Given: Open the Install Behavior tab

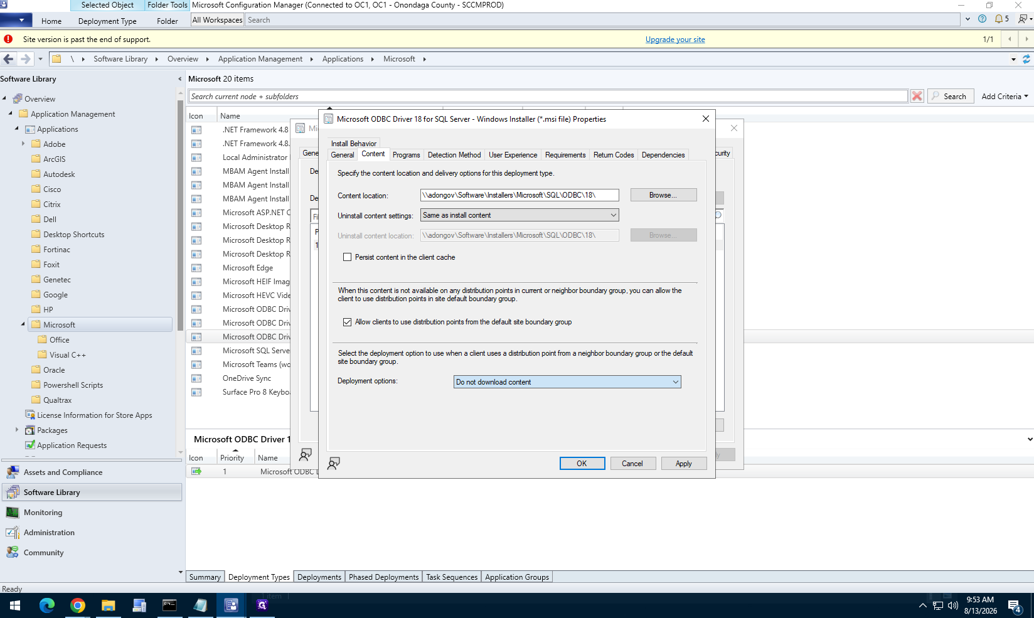Looking at the screenshot, I should [x=354, y=144].
